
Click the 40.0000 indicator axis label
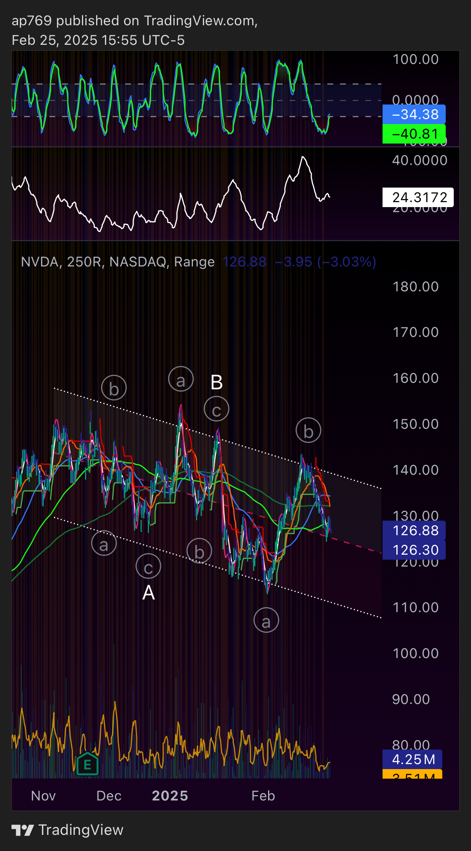(x=420, y=160)
